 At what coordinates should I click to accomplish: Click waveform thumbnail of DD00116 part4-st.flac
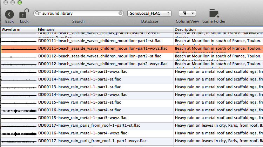pos(19,110)
